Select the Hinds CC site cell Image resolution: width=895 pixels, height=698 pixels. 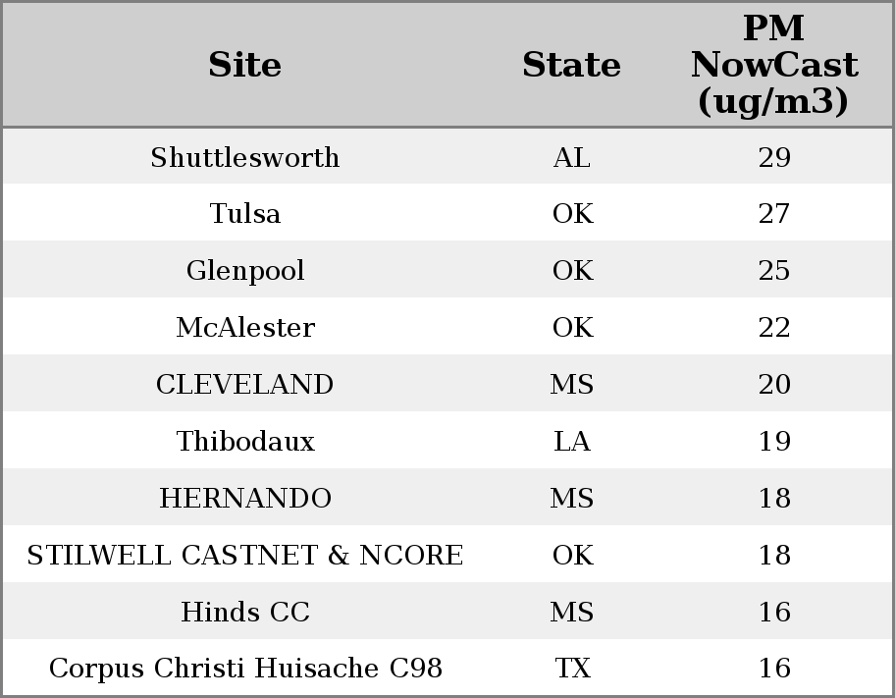click(x=245, y=612)
